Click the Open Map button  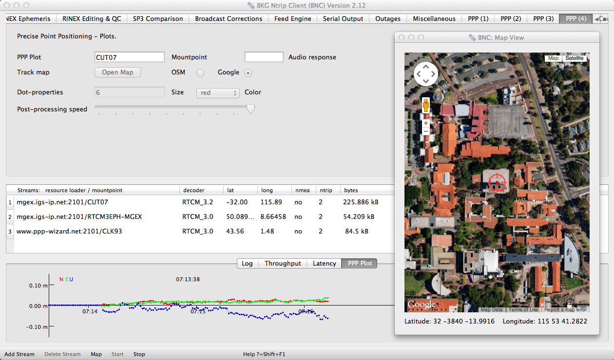click(117, 72)
